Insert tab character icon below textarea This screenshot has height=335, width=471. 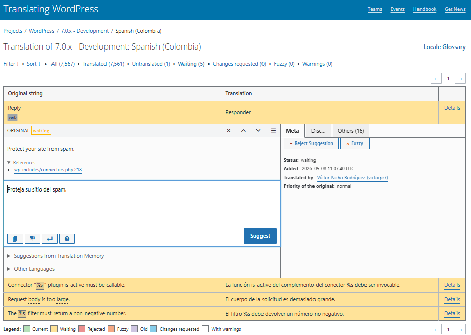(x=32, y=239)
